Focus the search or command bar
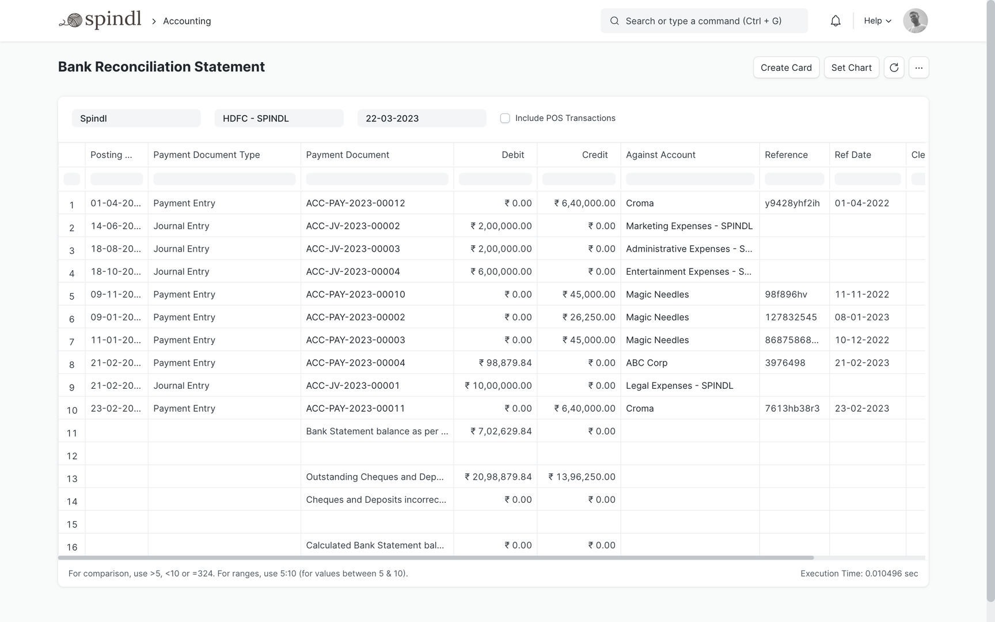The height and width of the screenshot is (622, 995). click(704, 21)
